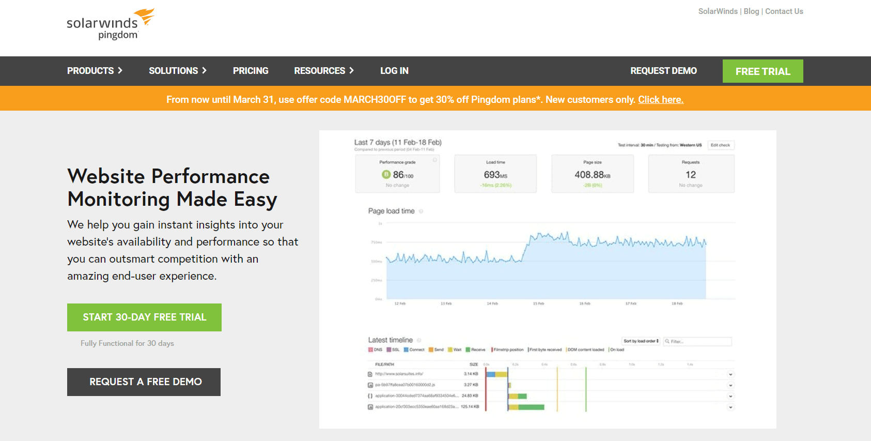This screenshot has height=441, width=871.
Task: Click the Receive legend color swatch
Action: point(468,350)
